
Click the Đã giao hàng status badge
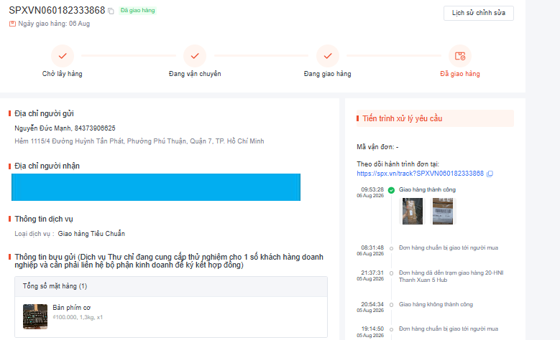[137, 10]
